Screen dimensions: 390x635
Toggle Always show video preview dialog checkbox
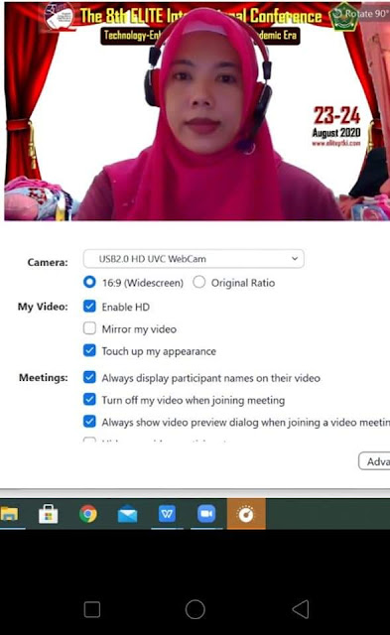pyautogui.click(x=89, y=422)
